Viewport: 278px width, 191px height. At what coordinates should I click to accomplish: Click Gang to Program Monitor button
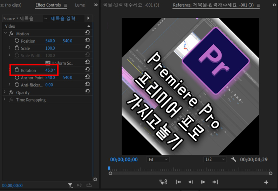(x=163, y=182)
